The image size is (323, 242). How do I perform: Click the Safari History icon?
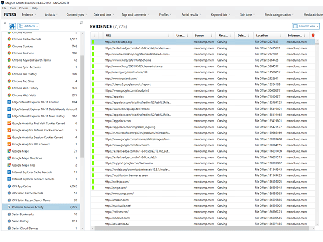pyautogui.click(x=9, y=221)
